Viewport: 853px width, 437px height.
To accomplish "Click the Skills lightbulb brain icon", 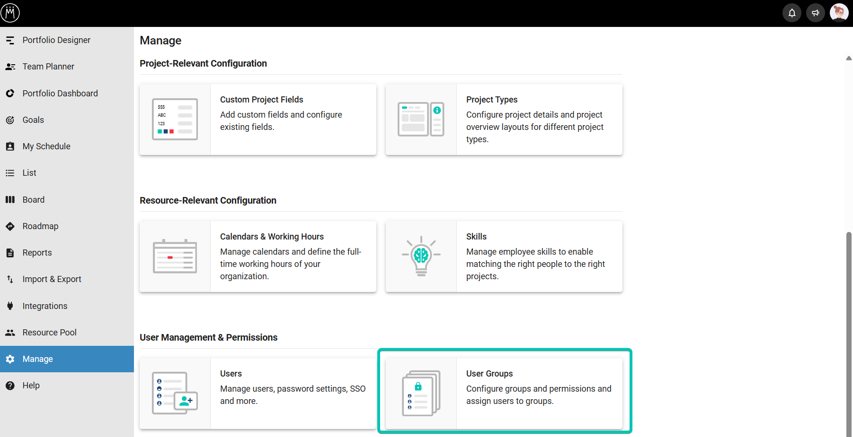I will [x=421, y=256].
